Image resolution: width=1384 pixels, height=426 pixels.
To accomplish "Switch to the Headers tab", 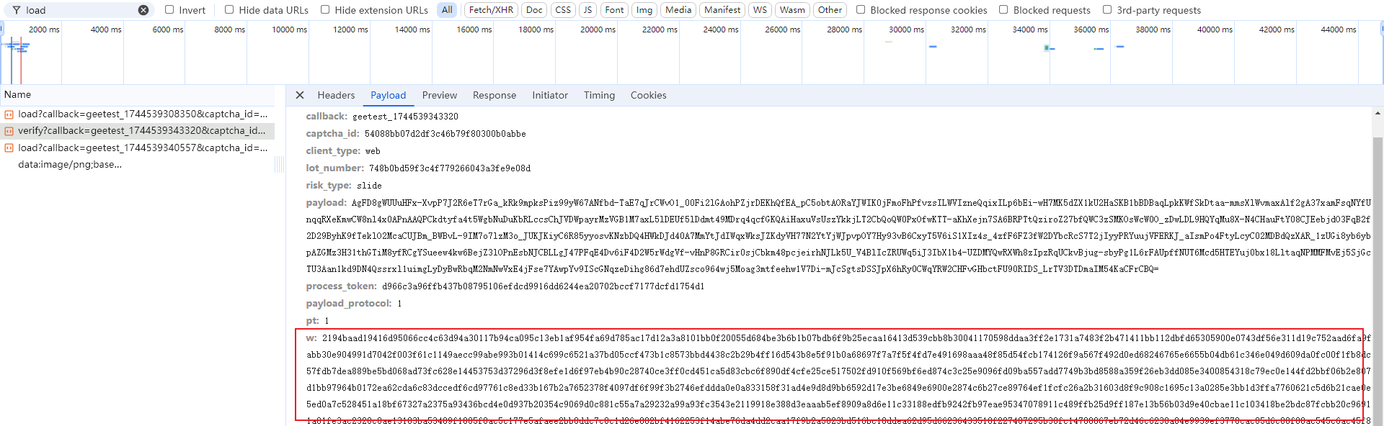I will click(336, 95).
